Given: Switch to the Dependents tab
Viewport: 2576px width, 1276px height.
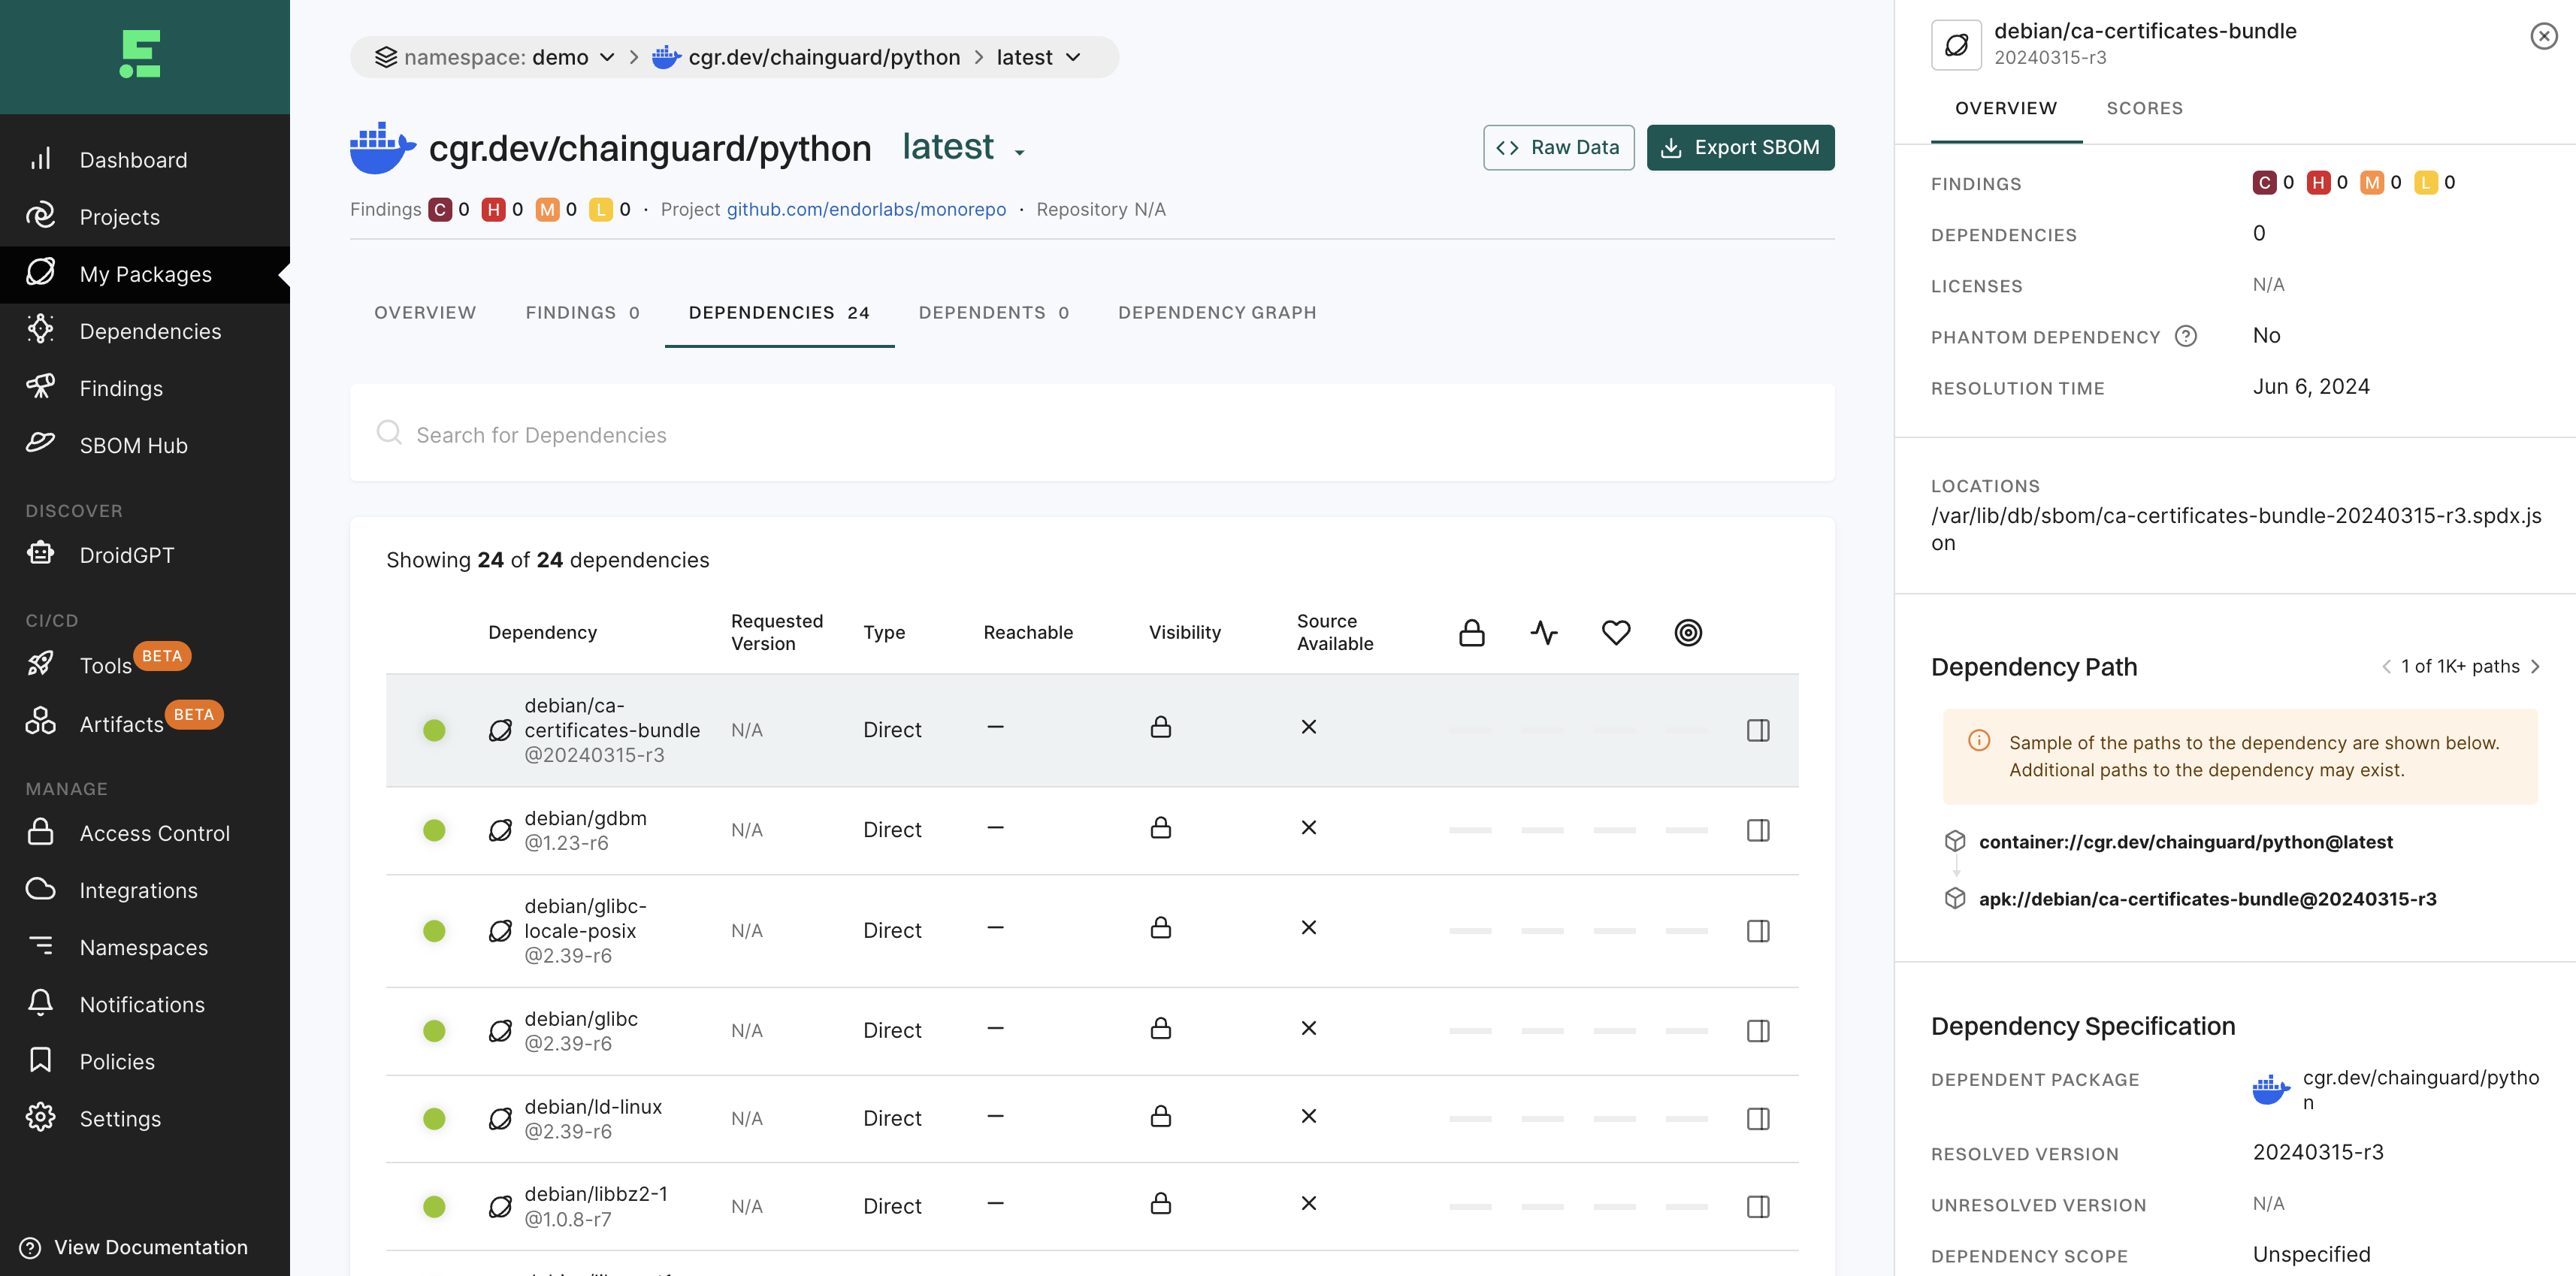Looking at the screenshot, I should (x=994, y=312).
